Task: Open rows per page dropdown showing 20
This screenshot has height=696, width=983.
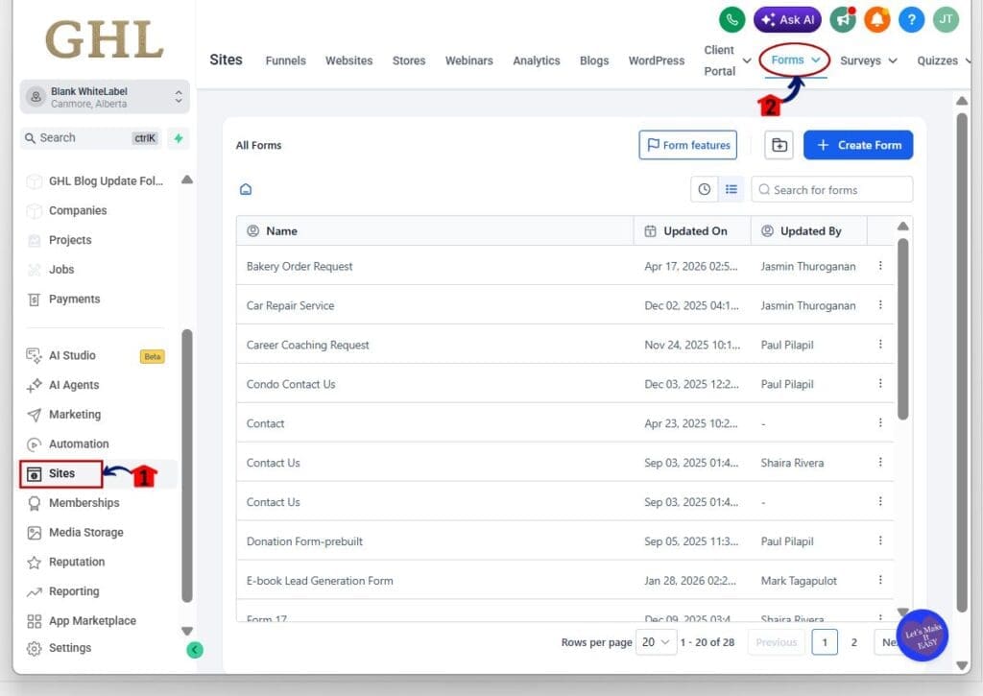Action: point(656,642)
